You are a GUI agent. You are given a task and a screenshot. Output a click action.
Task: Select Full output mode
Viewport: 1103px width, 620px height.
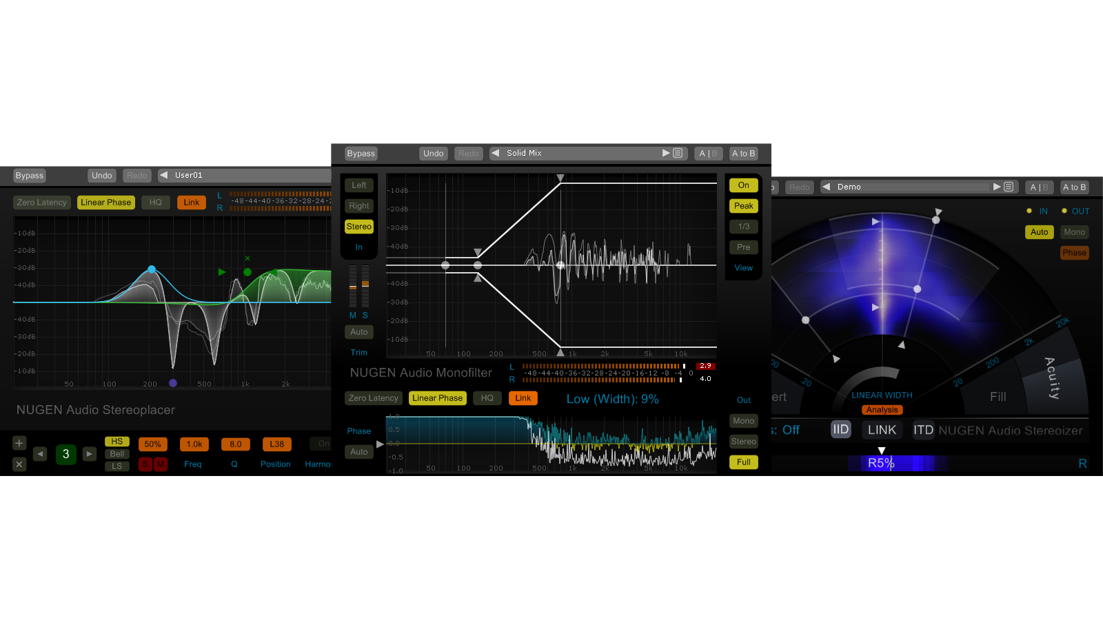[x=744, y=462]
